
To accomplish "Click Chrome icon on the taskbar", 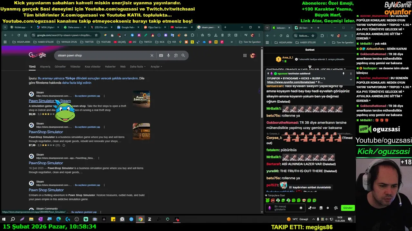I will 140,219.
